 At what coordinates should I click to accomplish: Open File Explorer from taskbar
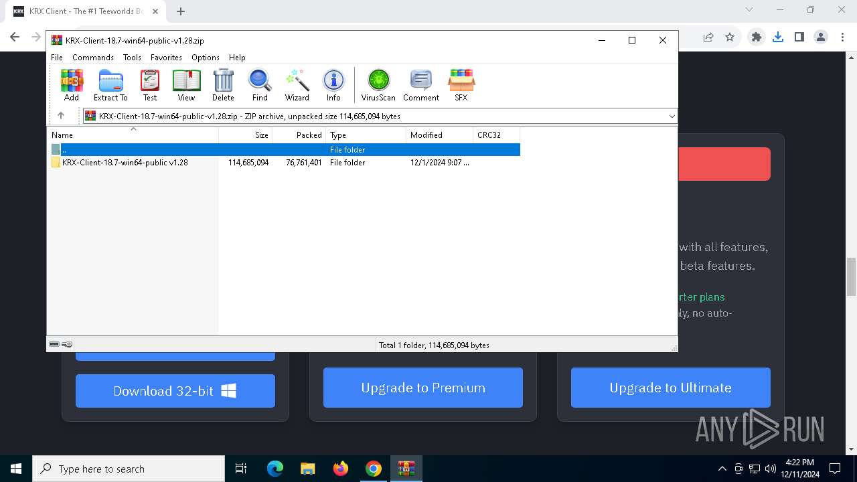307,469
